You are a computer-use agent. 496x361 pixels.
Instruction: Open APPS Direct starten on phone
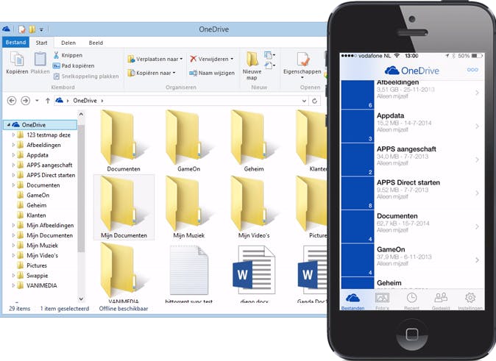pos(413,193)
